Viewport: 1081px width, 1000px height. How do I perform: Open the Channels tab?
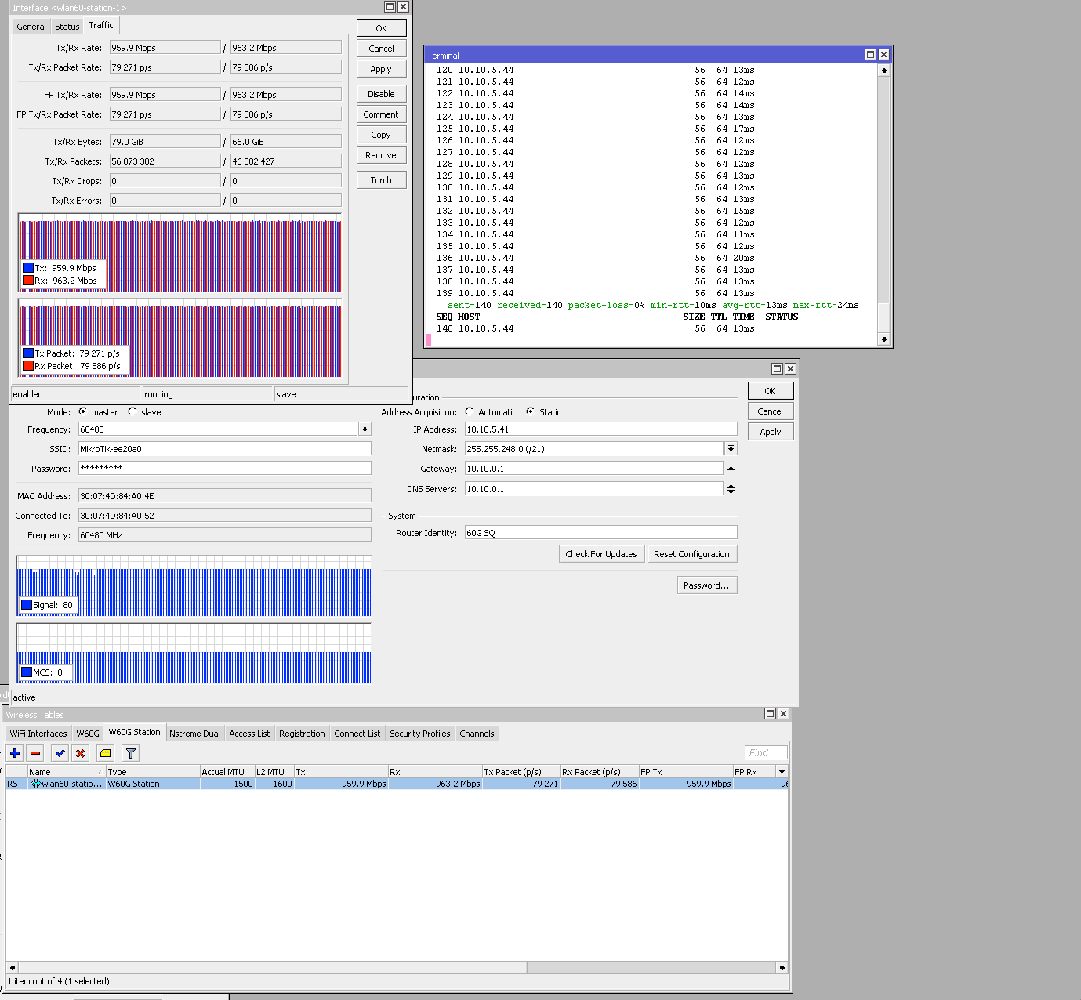click(x=477, y=734)
